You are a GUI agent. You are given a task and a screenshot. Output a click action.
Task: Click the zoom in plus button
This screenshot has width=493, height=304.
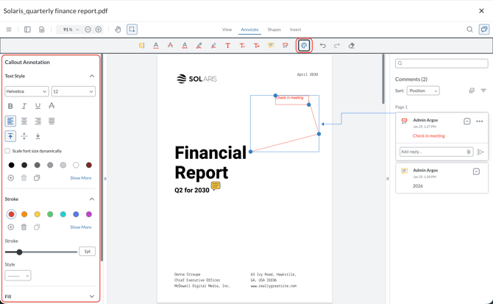tap(99, 29)
